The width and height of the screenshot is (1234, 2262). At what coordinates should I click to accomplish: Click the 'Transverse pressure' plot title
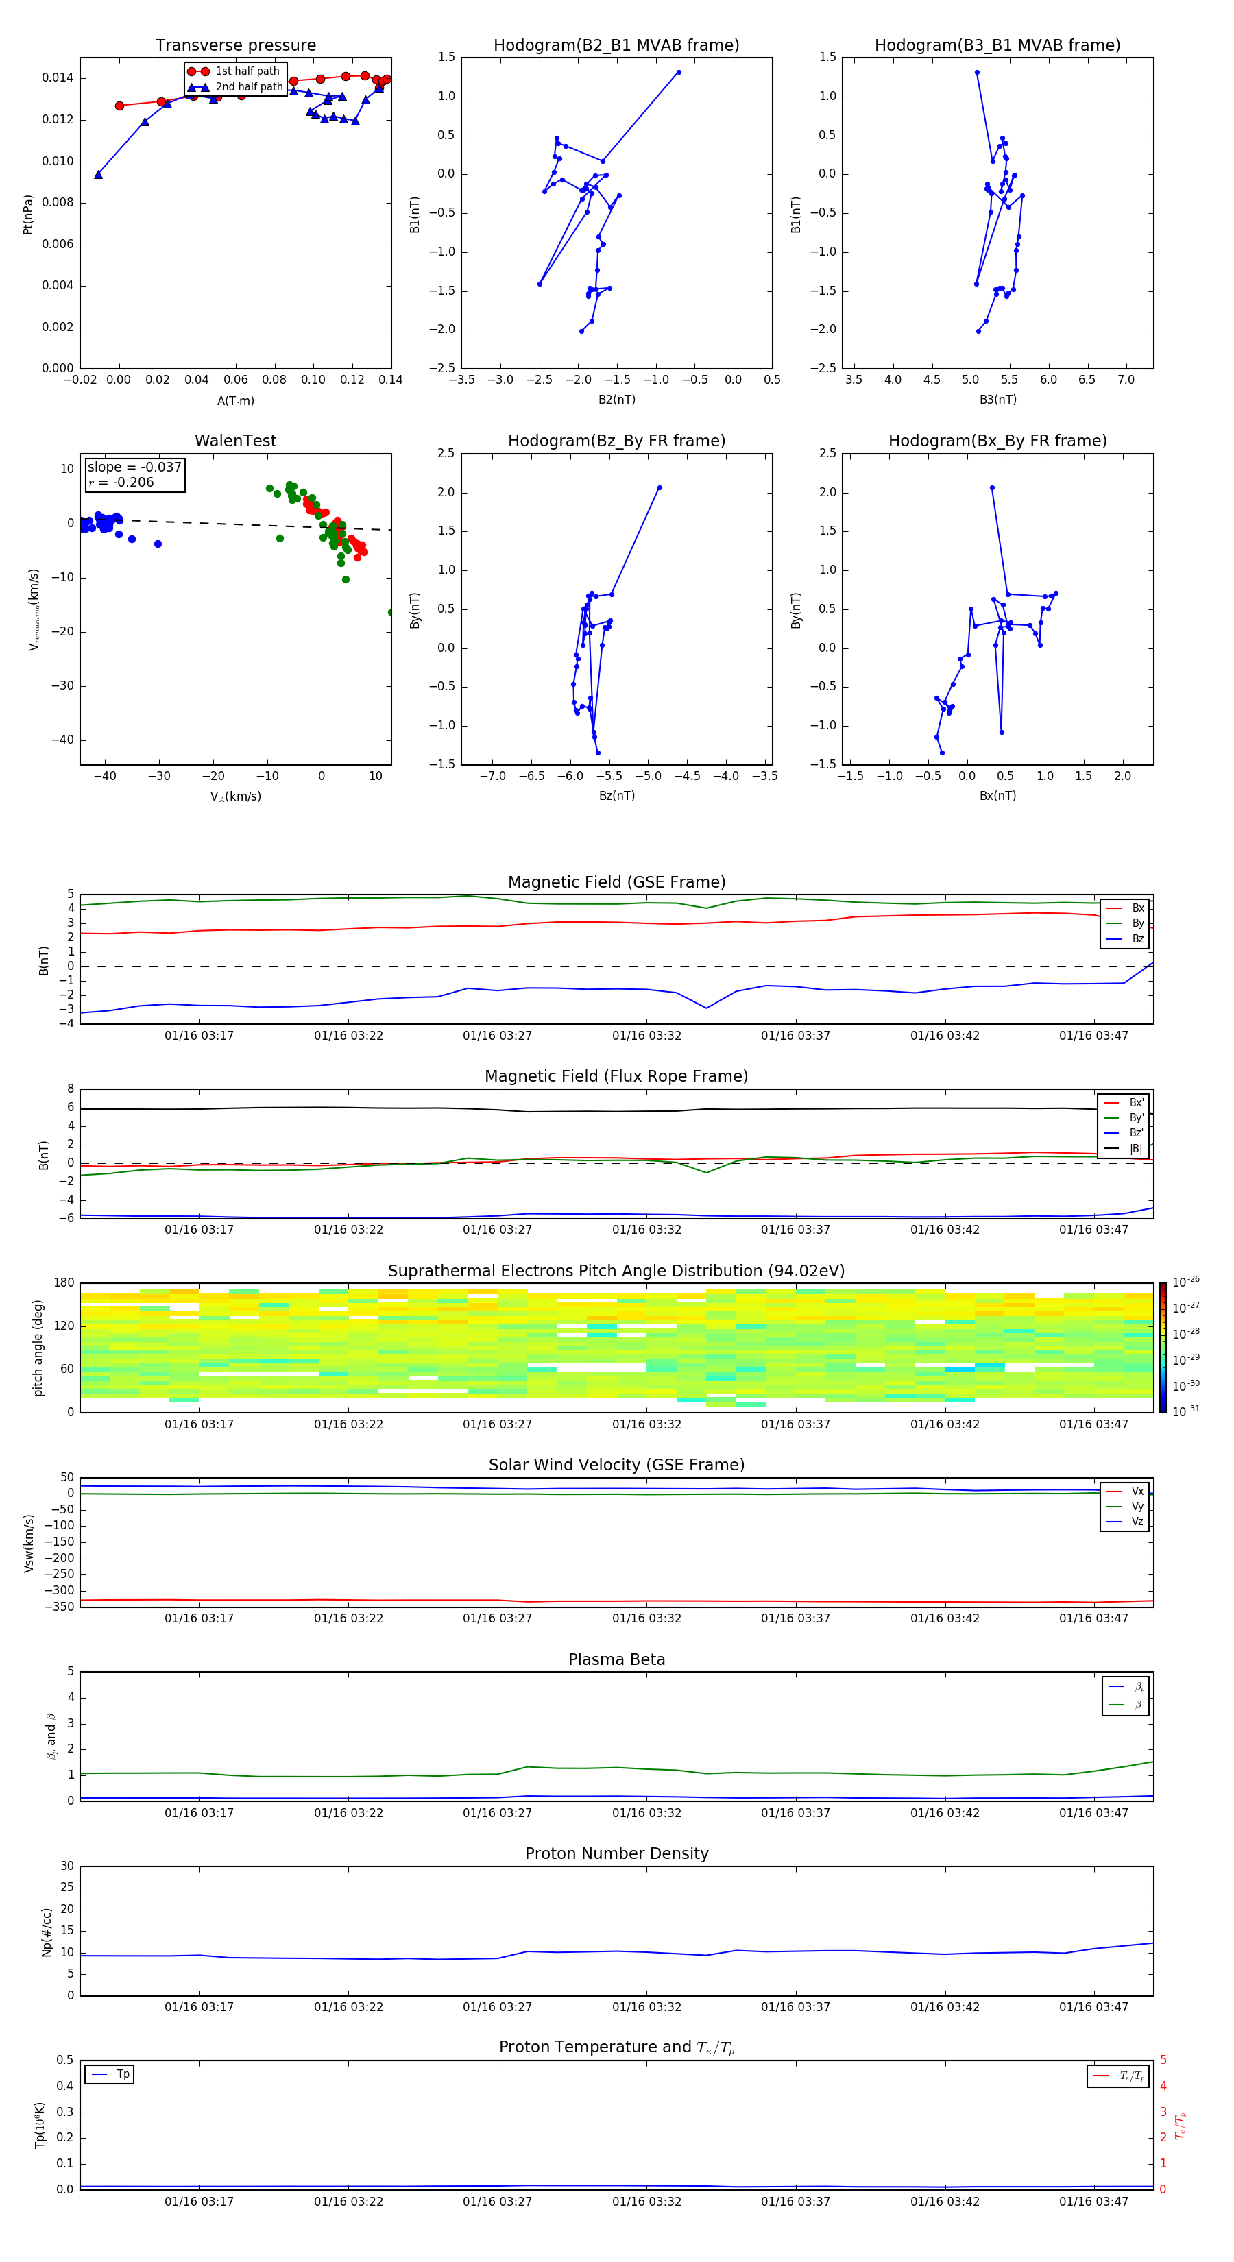pyautogui.click(x=235, y=46)
